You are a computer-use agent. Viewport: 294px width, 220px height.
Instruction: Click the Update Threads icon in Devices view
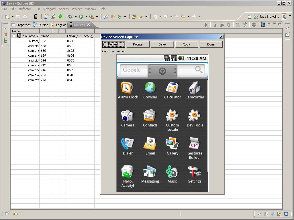(x=238, y=25)
